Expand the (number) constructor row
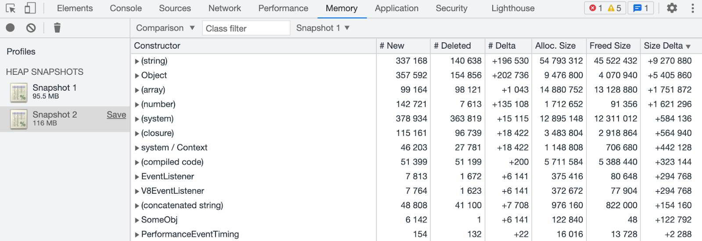 coord(137,105)
